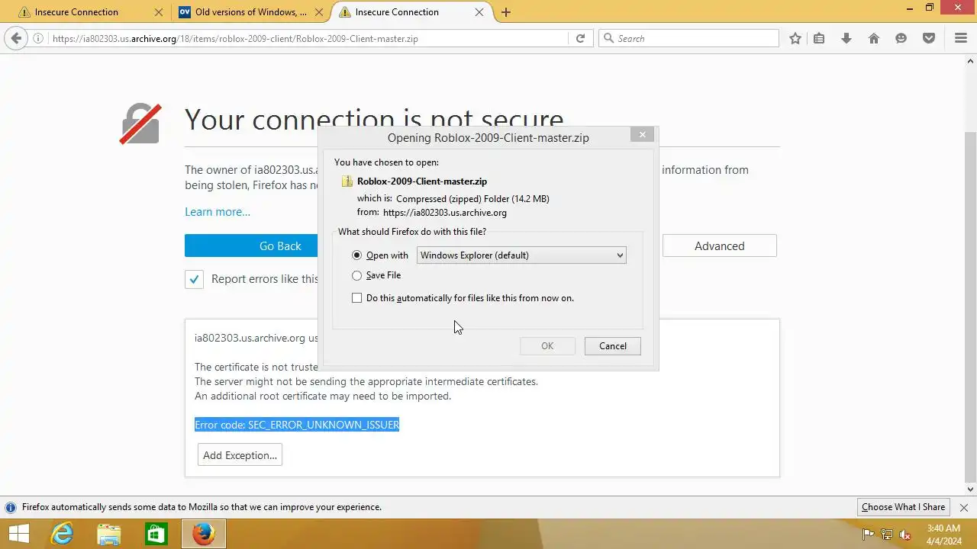This screenshot has width=977, height=549.
Task: Open network status tray icon
Action: click(x=886, y=535)
